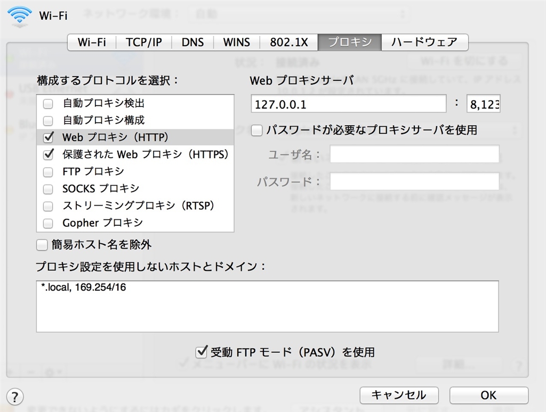The width and height of the screenshot is (546, 412).
Task: Click the Wi-Fi icon in the header
Action: [20, 16]
